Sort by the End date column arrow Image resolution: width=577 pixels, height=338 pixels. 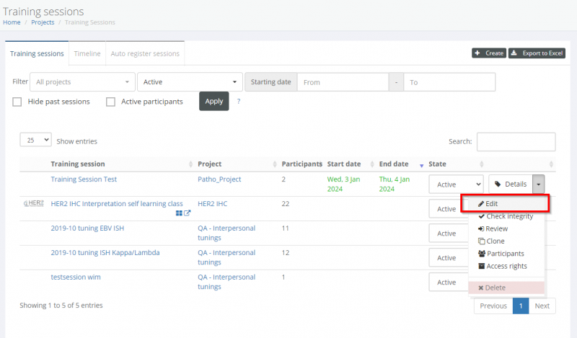pyautogui.click(x=421, y=165)
